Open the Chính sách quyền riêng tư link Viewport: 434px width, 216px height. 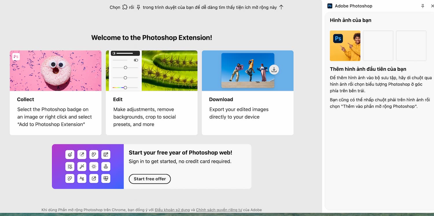pos(219,210)
